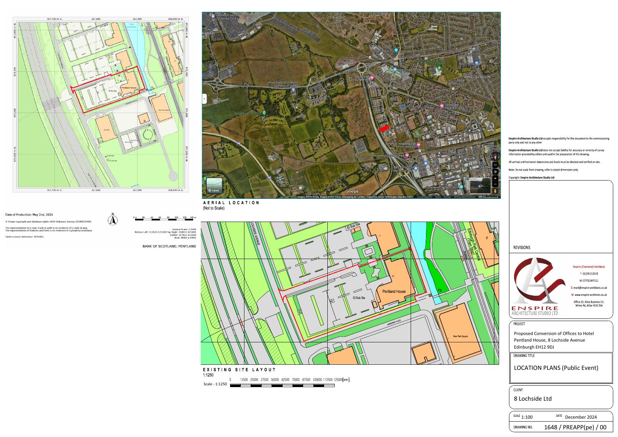Click the 'Send product feedback' link on aerial map
618x437 pixels.
click(464, 197)
